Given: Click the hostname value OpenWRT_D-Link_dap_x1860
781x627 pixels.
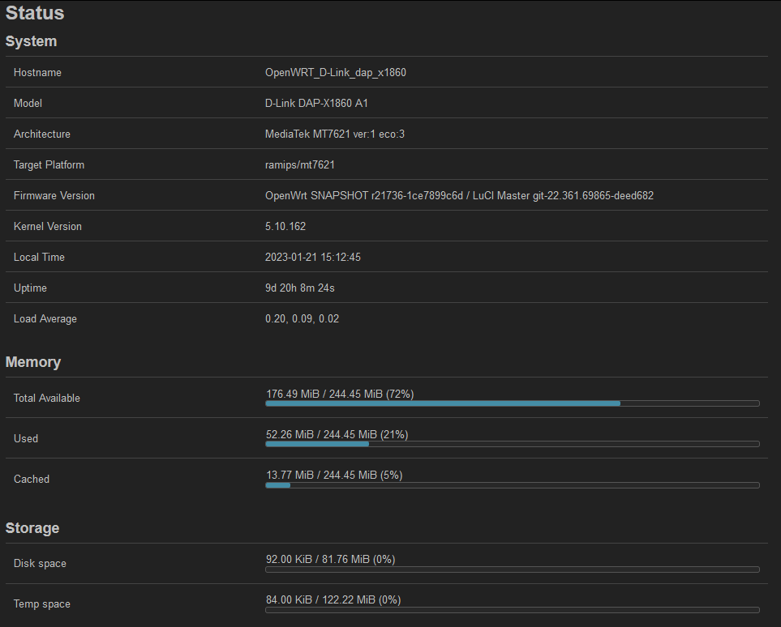Looking at the screenshot, I should 335,73.
